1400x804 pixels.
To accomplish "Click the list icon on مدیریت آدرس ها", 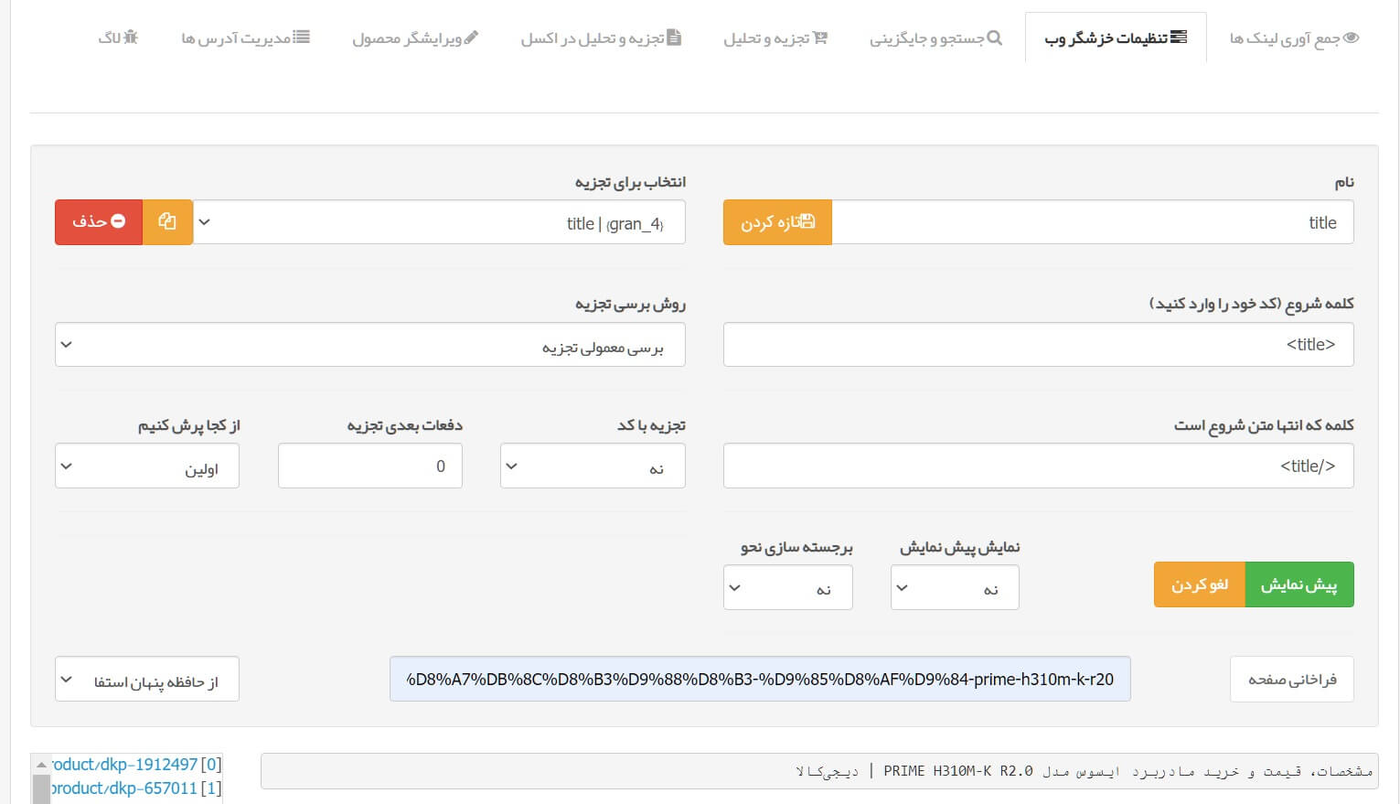I will point(302,38).
